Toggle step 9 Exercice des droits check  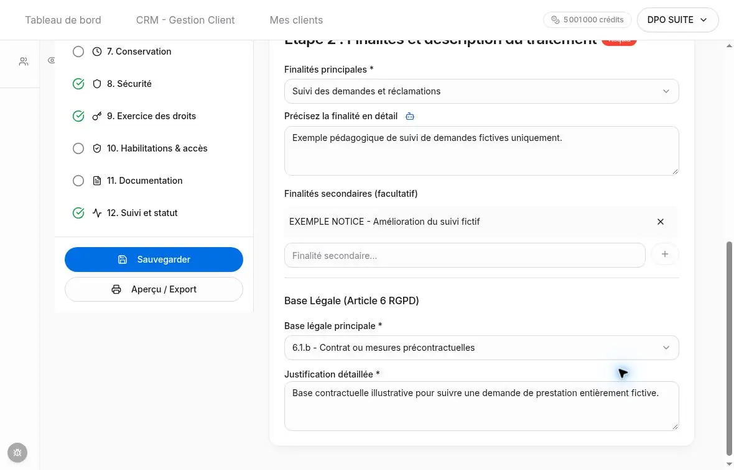[78, 116]
